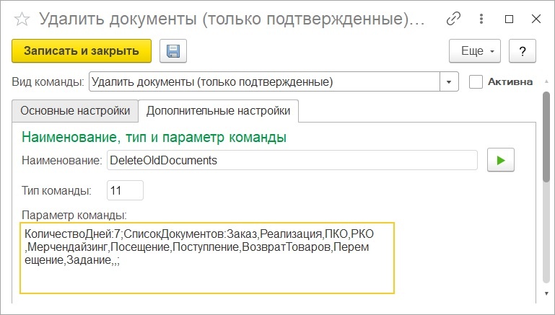The width and height of the screenshot is (555, 315).
Task: Add form to favorites with star icon
Action: point(22,19)
